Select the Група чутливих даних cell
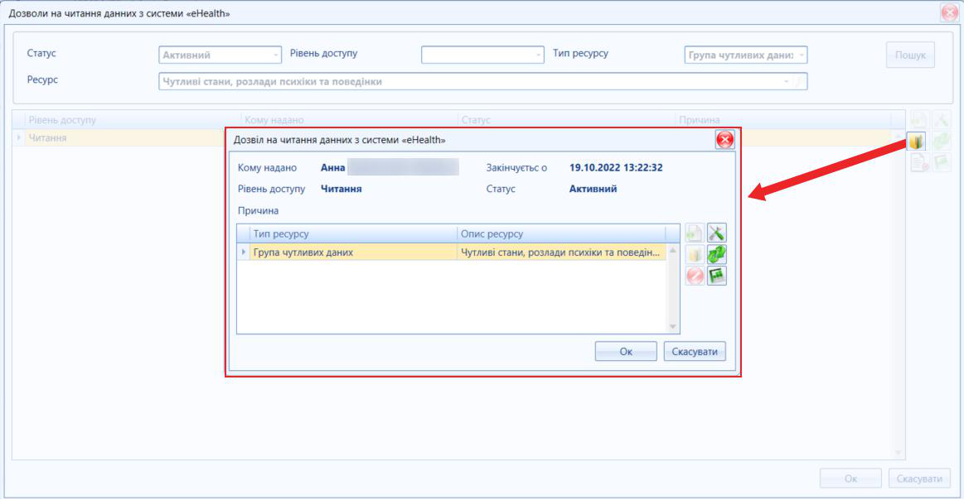The width and height of the screenshot is (964, 500). point(353,252)
